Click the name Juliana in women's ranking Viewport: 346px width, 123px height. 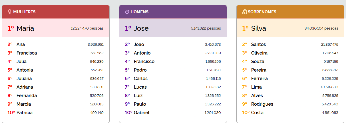pyautogui.click(x=24, y=79)
